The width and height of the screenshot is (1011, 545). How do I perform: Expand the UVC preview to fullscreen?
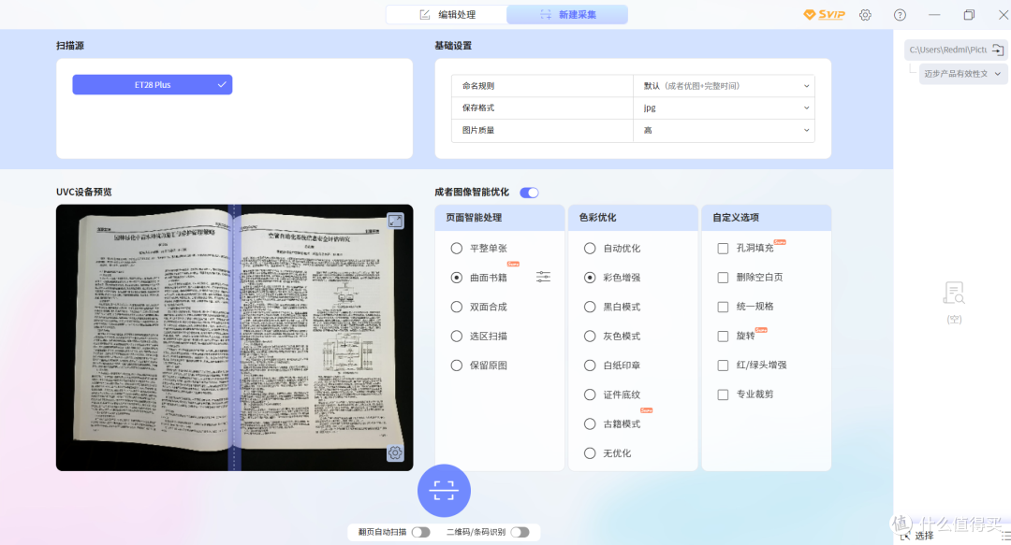click(x=395, y=221)
